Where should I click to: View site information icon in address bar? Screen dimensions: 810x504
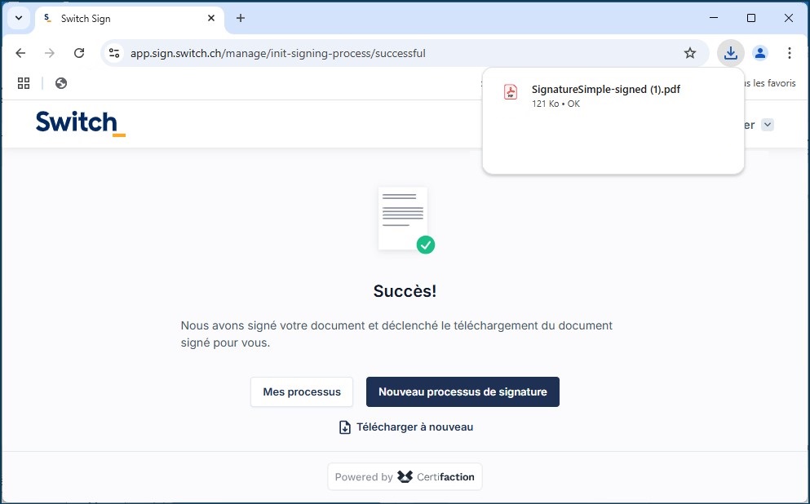(115, 53)
